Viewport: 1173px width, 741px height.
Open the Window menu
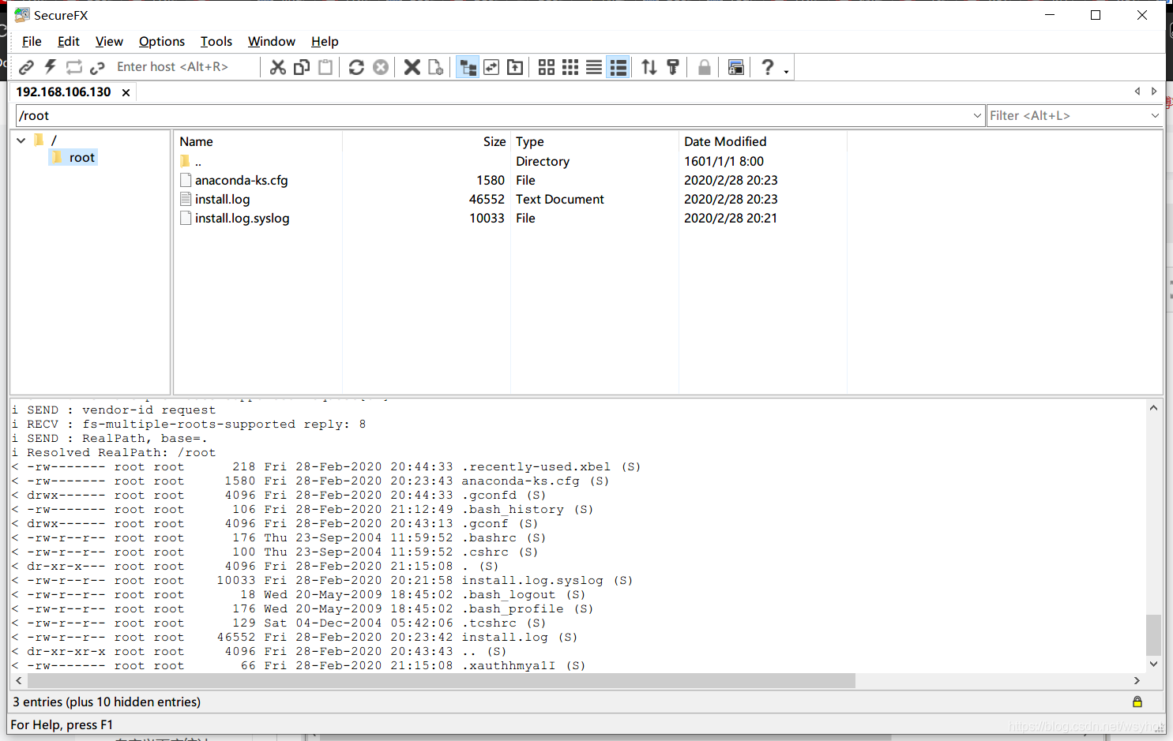tap(272, 41)
